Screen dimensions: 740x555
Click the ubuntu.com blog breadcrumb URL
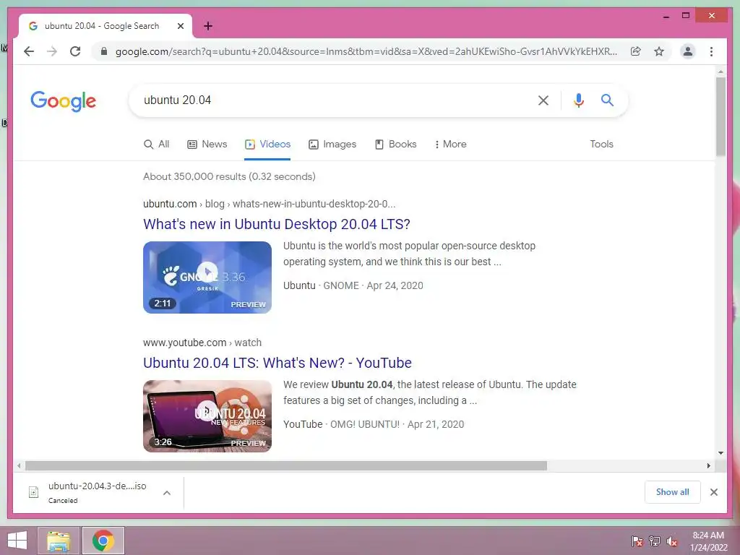pyautogui.click(x=269, y=204)
